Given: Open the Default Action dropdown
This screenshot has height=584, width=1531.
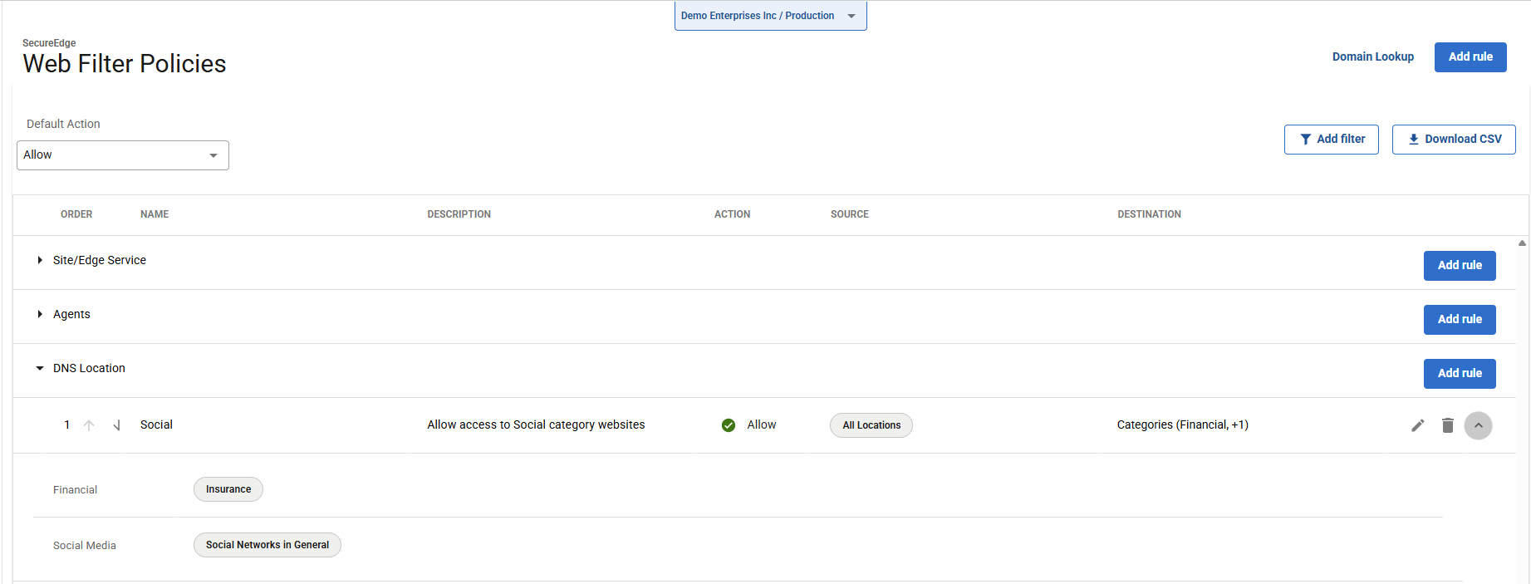Looking at the screenshot, I should click(x=123, y=155).
